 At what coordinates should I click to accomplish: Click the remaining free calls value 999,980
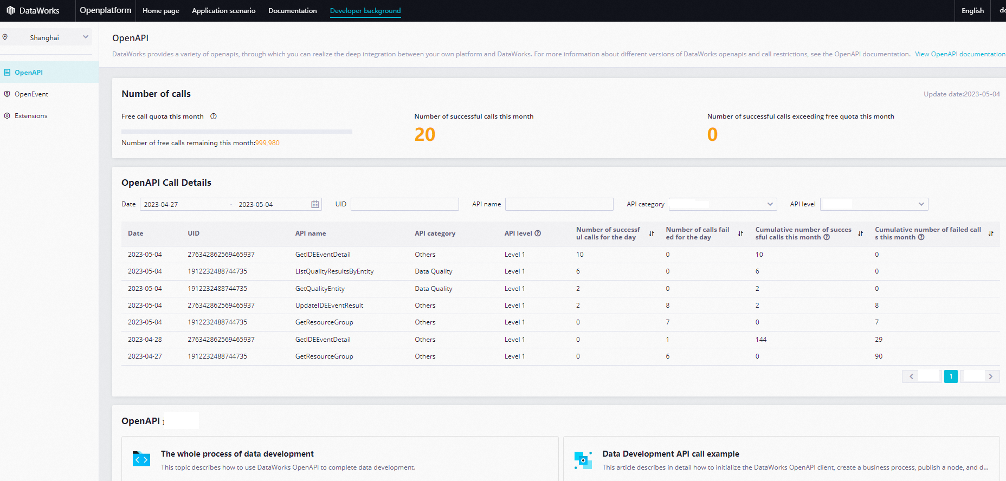coord(267,143)
